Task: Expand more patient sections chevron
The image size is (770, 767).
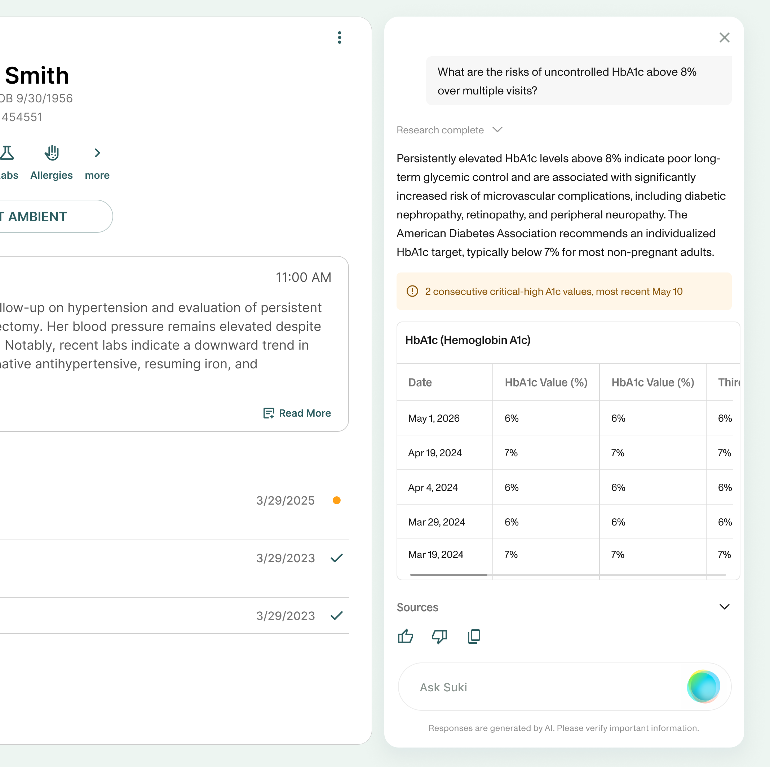Action: [97, 153]
